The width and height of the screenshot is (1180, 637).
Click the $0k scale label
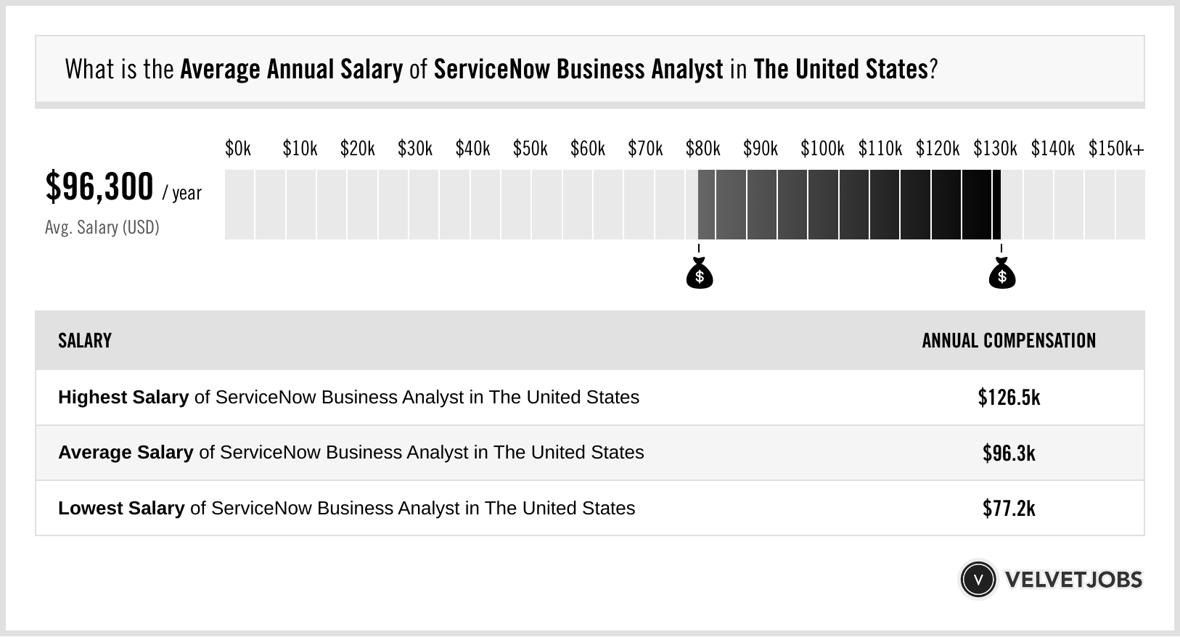click(x=238, y=149)
